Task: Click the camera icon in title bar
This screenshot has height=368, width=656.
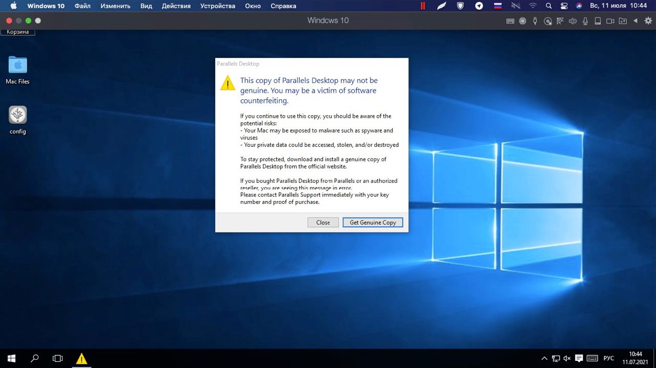Action: pos(610,21)
